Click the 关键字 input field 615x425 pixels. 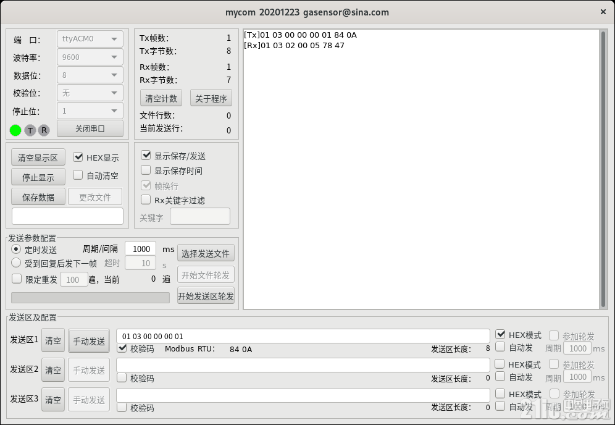point(200,217)
